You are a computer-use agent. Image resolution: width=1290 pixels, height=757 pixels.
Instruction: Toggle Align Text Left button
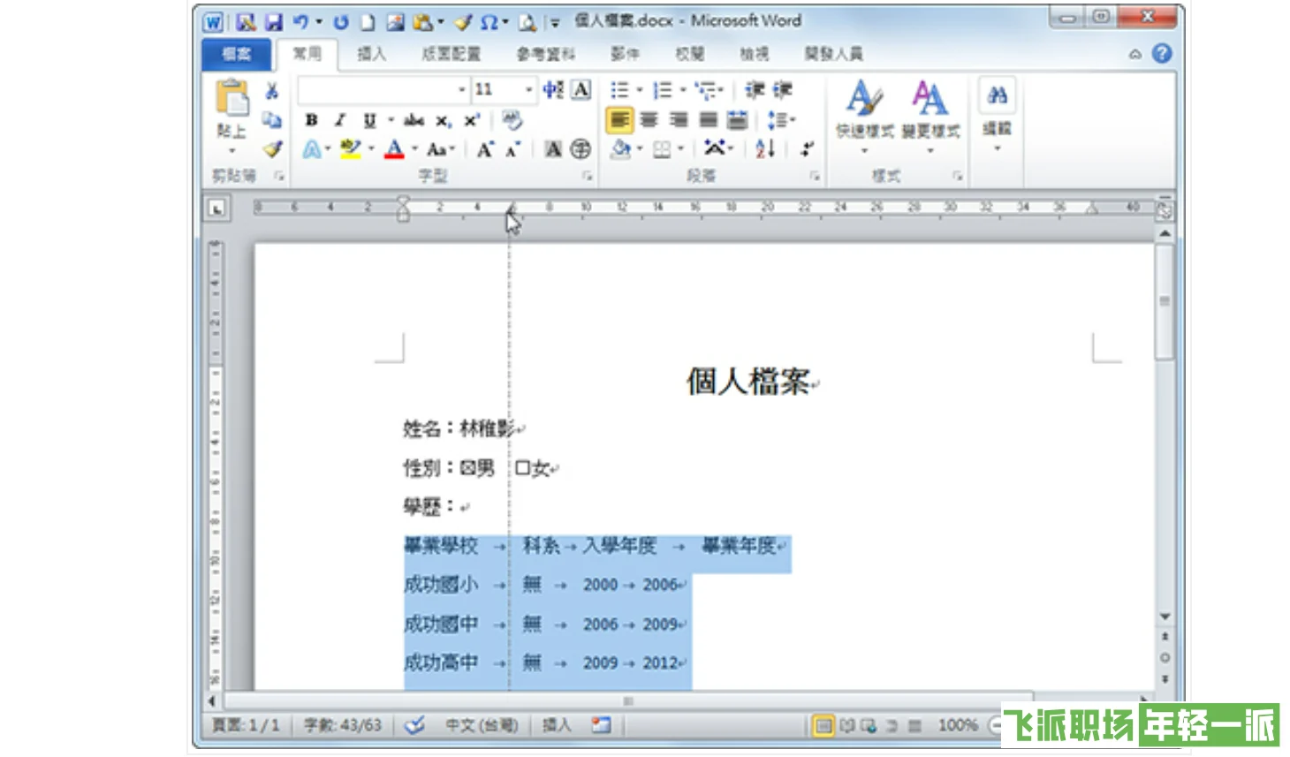click(619, 119)
